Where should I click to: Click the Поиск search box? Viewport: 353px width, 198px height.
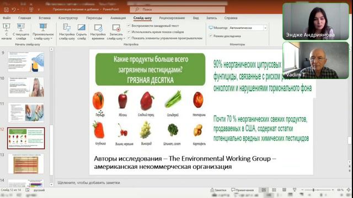pos(178,9)
